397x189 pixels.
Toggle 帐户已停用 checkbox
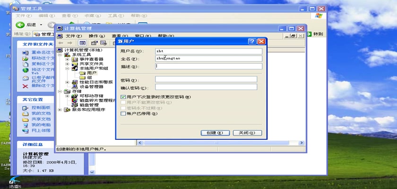123,113
